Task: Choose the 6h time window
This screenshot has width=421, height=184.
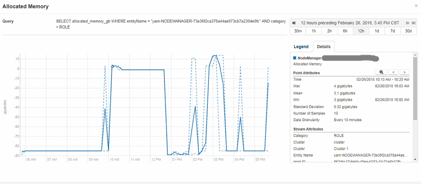Action: point(345,31)
